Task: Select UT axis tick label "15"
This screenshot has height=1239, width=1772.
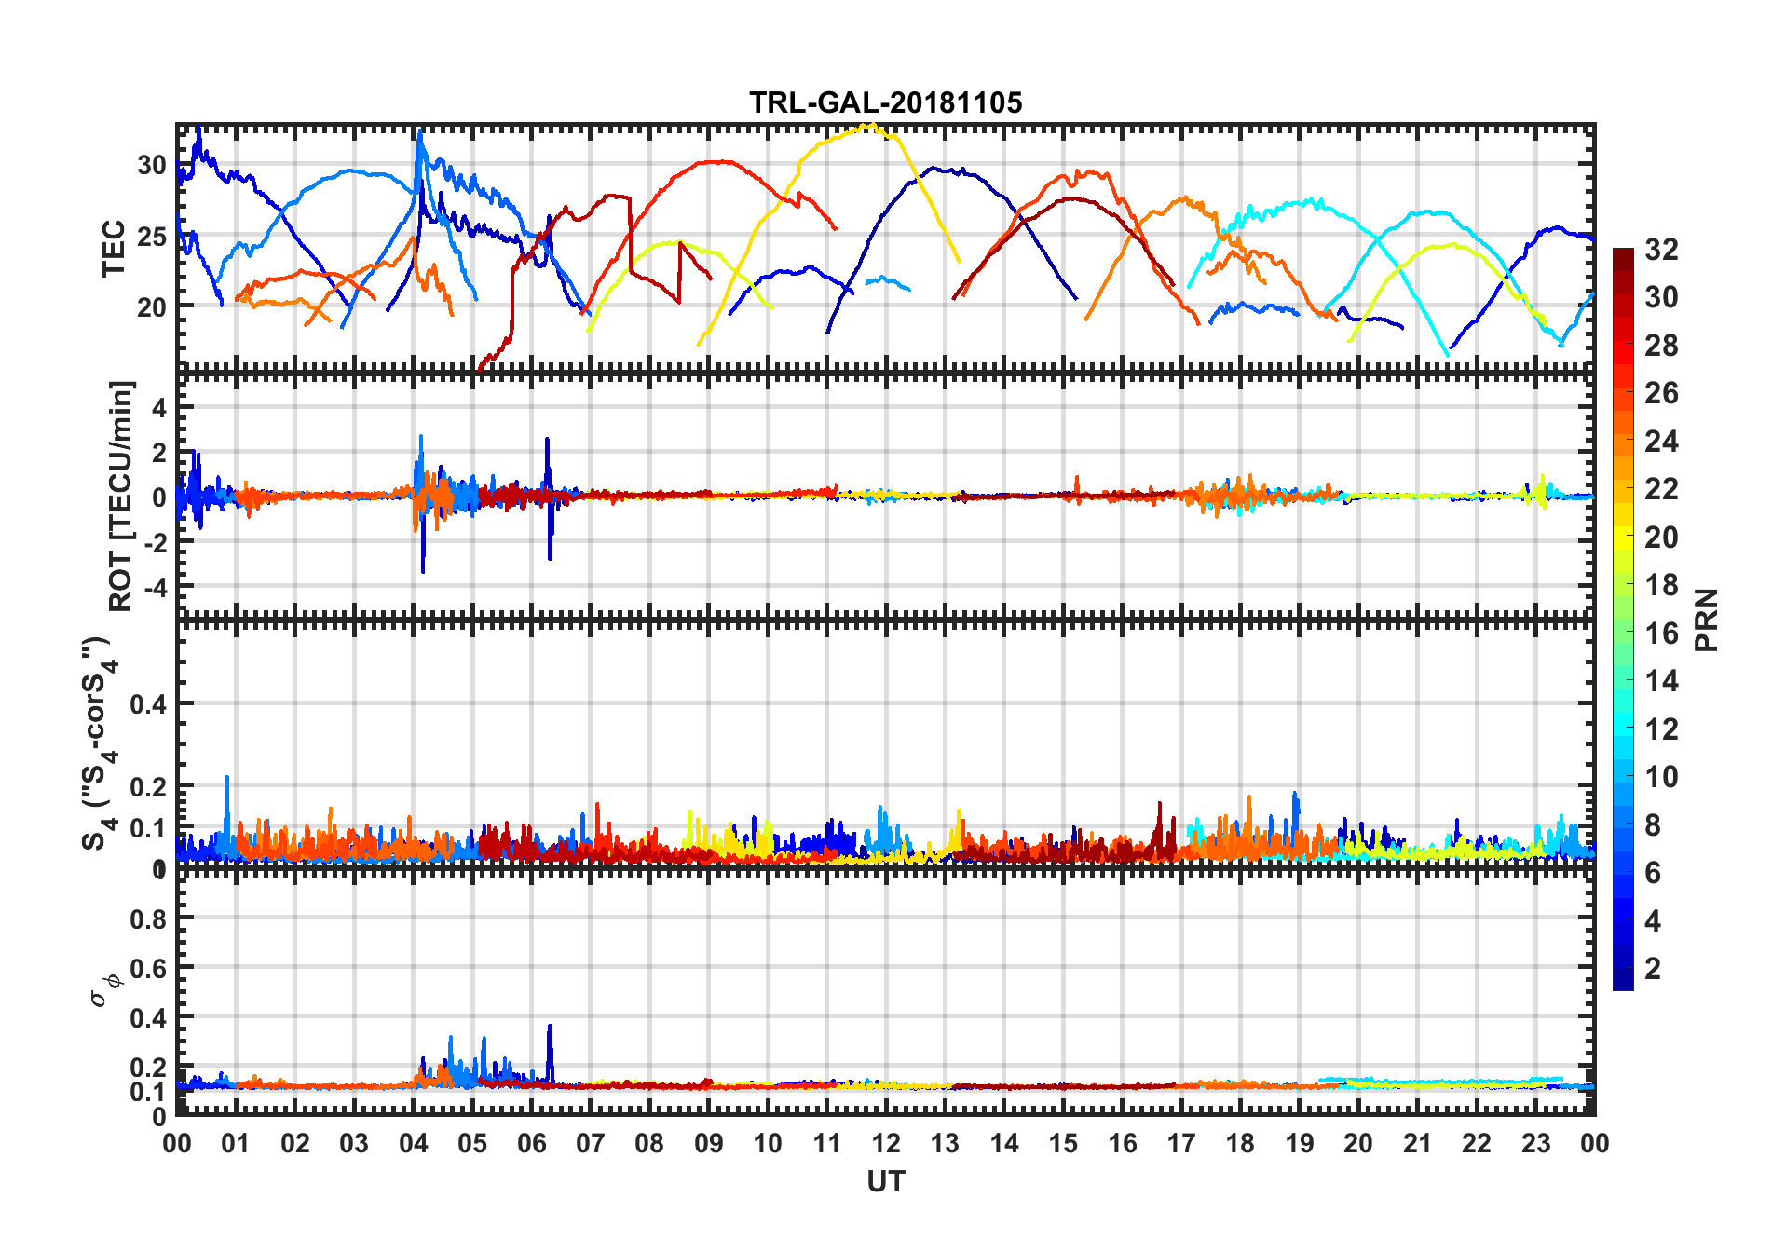Action: [1063, 1143]
